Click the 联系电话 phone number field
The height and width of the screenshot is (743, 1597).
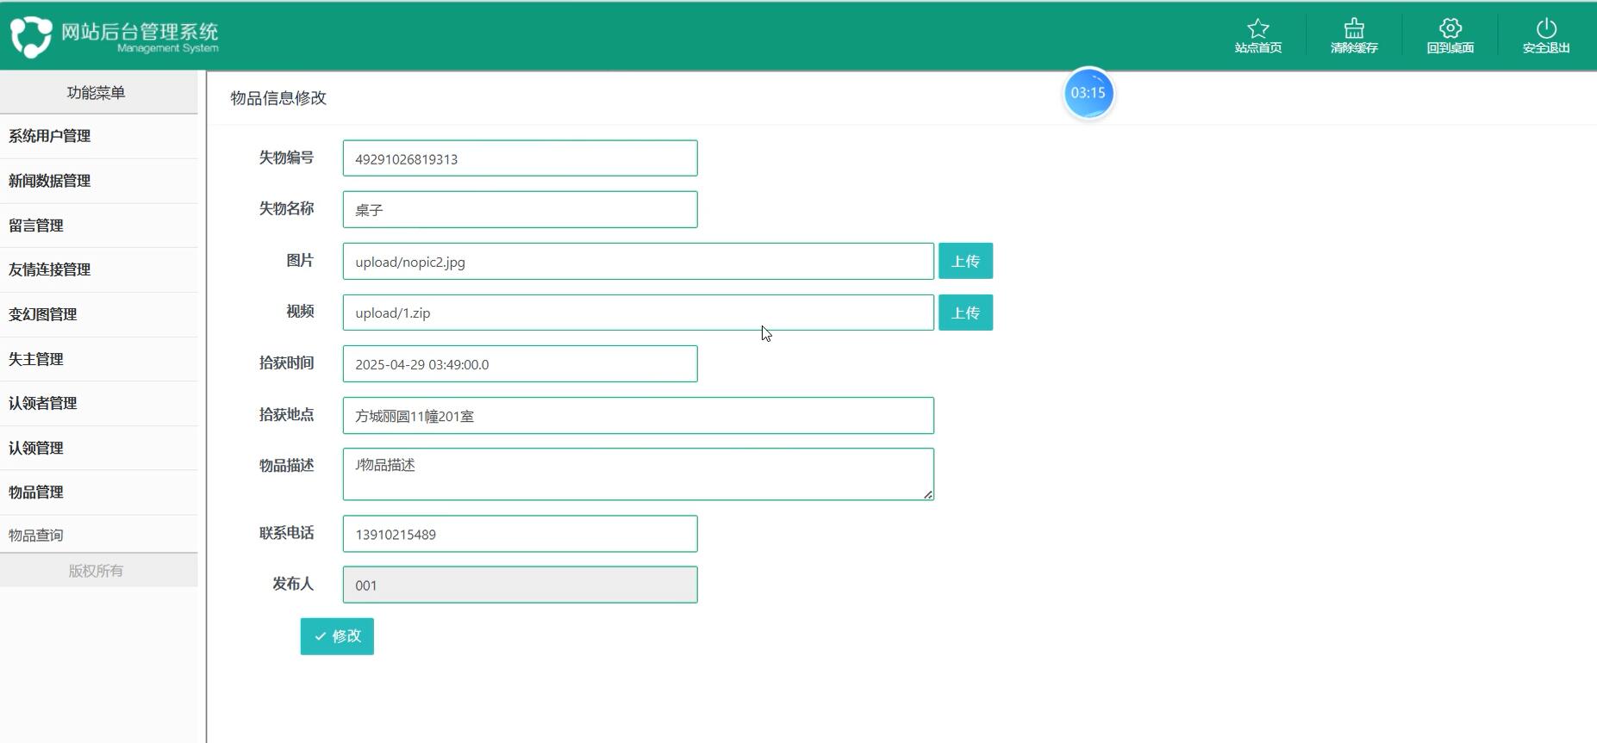coord(520,534)
